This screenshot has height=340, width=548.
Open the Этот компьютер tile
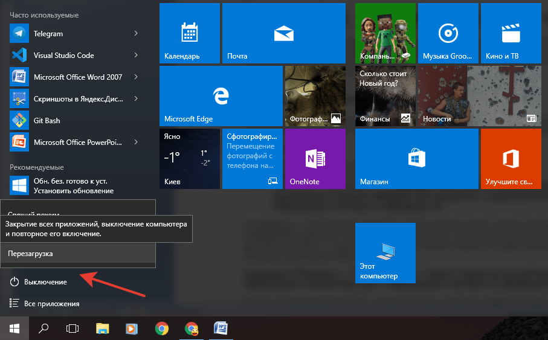[x=385, y=253]
